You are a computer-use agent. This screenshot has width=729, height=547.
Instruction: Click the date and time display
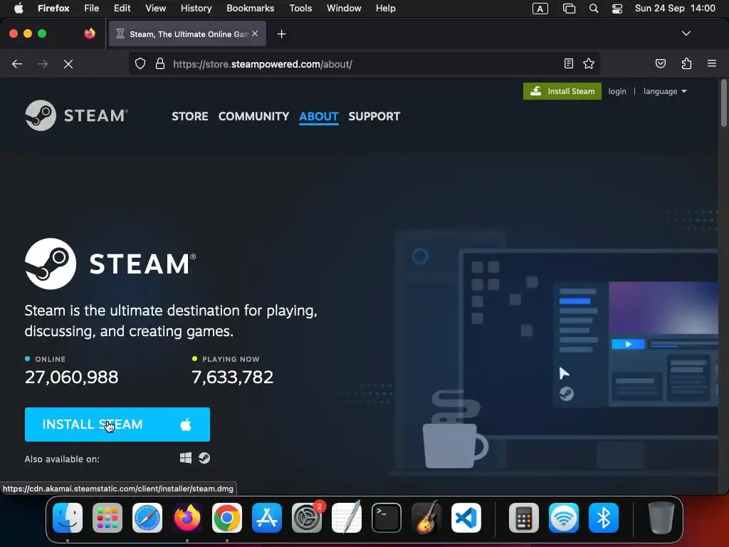coord(675,9)
